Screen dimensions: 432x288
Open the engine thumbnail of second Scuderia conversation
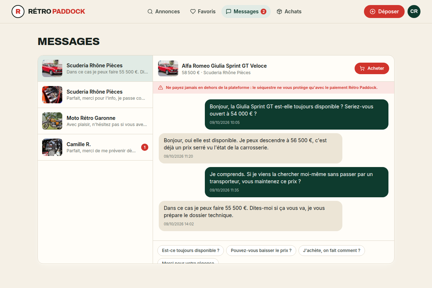[52, 95]
